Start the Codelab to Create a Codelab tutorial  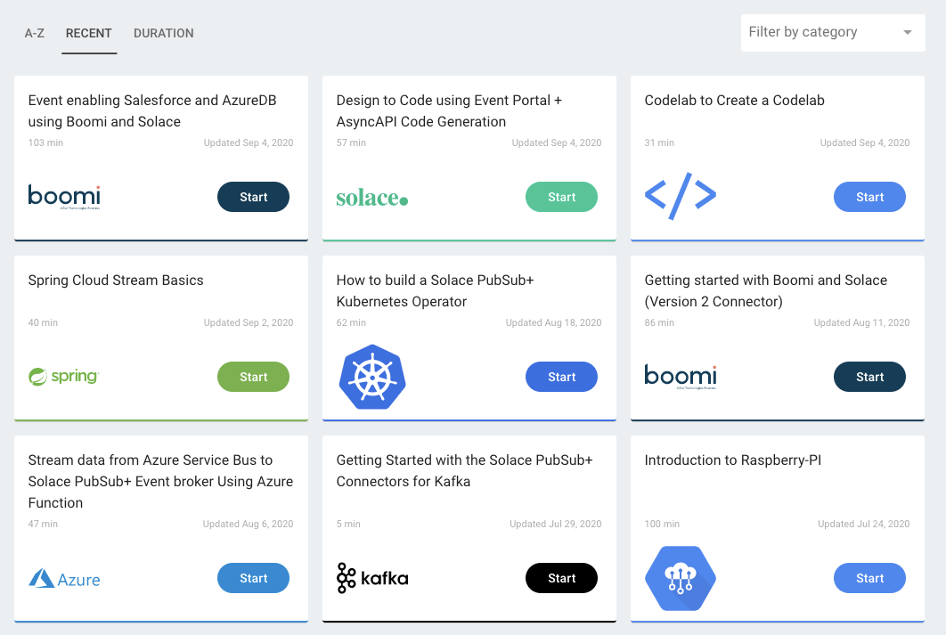pyautogui.click(x=869, y=196)
